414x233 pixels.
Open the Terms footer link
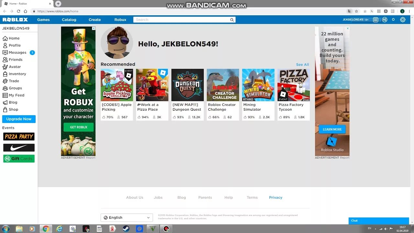252,197
